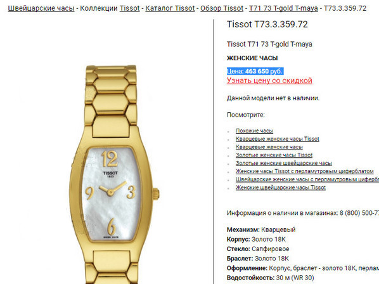Open the Похожие часы link
Image resolution: width=379 pixels, height=284 pixels.
(x=255, y=131)
